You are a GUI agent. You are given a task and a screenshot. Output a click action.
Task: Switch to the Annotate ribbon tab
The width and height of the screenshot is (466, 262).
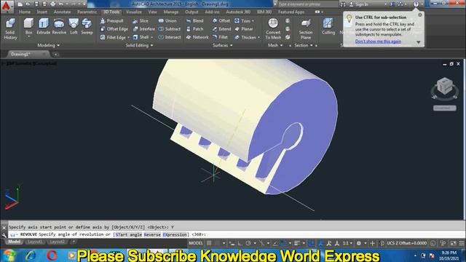[62, 12]
